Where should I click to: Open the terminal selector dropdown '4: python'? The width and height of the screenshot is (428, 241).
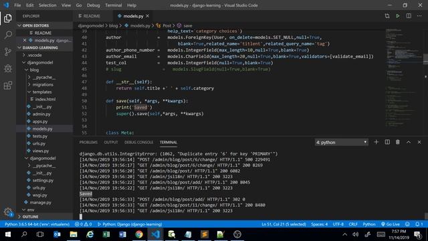(341, 143)
